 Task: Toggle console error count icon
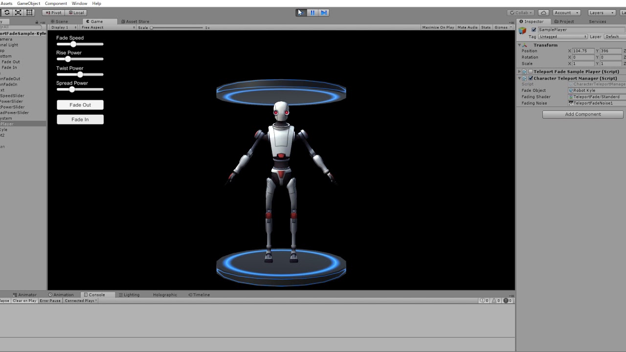507,301
